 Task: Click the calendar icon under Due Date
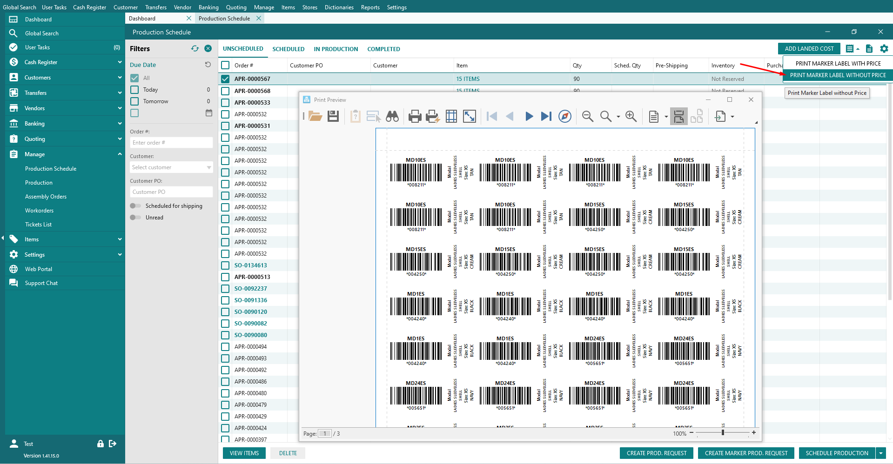209,113
